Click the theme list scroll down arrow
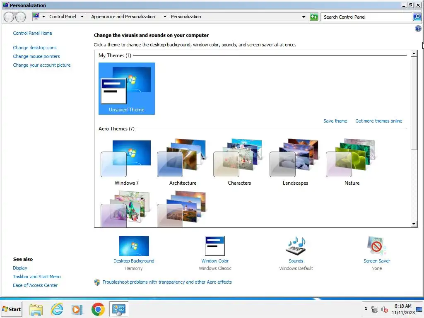This screenshot has width=424, height=318. 414,224
